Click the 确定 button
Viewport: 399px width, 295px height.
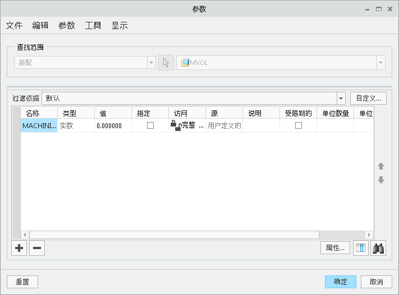click(x=340, y=282)
